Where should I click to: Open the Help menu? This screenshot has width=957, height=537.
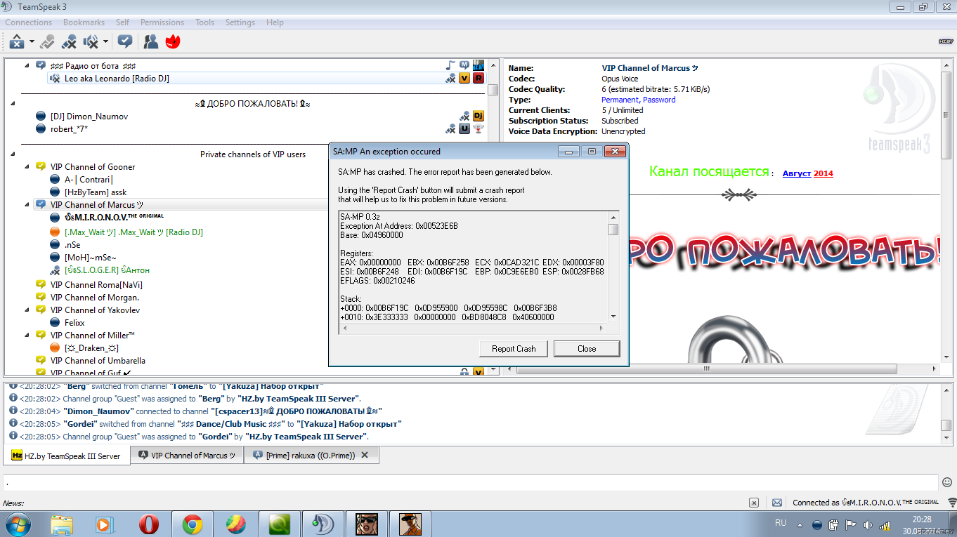click(275, 22)
